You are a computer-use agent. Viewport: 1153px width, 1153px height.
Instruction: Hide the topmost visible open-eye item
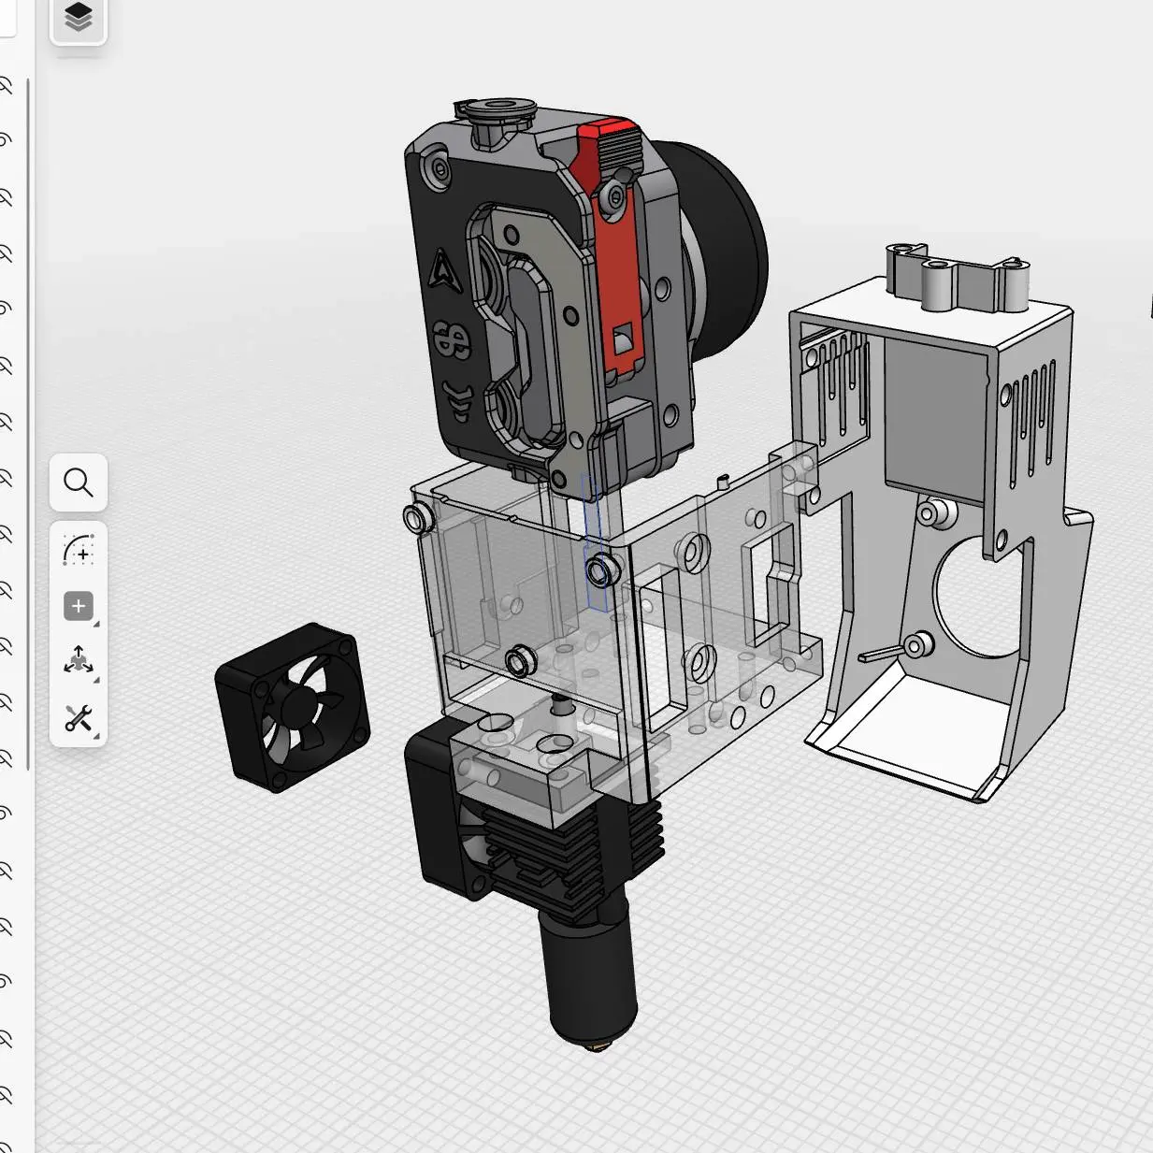click(x=6, y=140)
